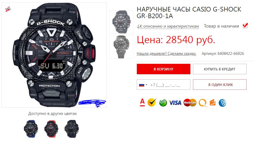
Task: Open 'Нашли дешевле? Сделаем скидку' link
Action: tap(166, 54)
